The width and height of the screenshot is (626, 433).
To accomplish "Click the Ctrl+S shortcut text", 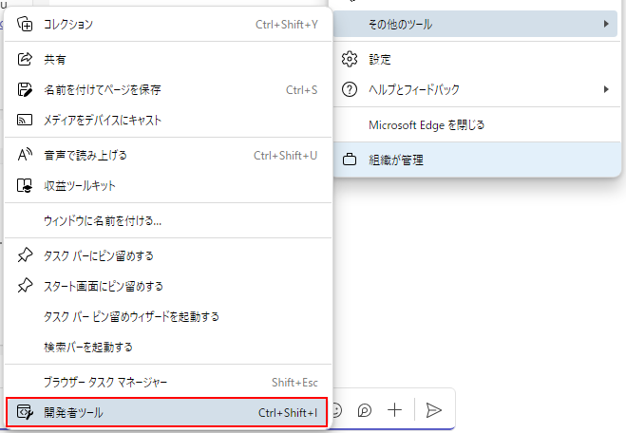I will click(302, 90).
